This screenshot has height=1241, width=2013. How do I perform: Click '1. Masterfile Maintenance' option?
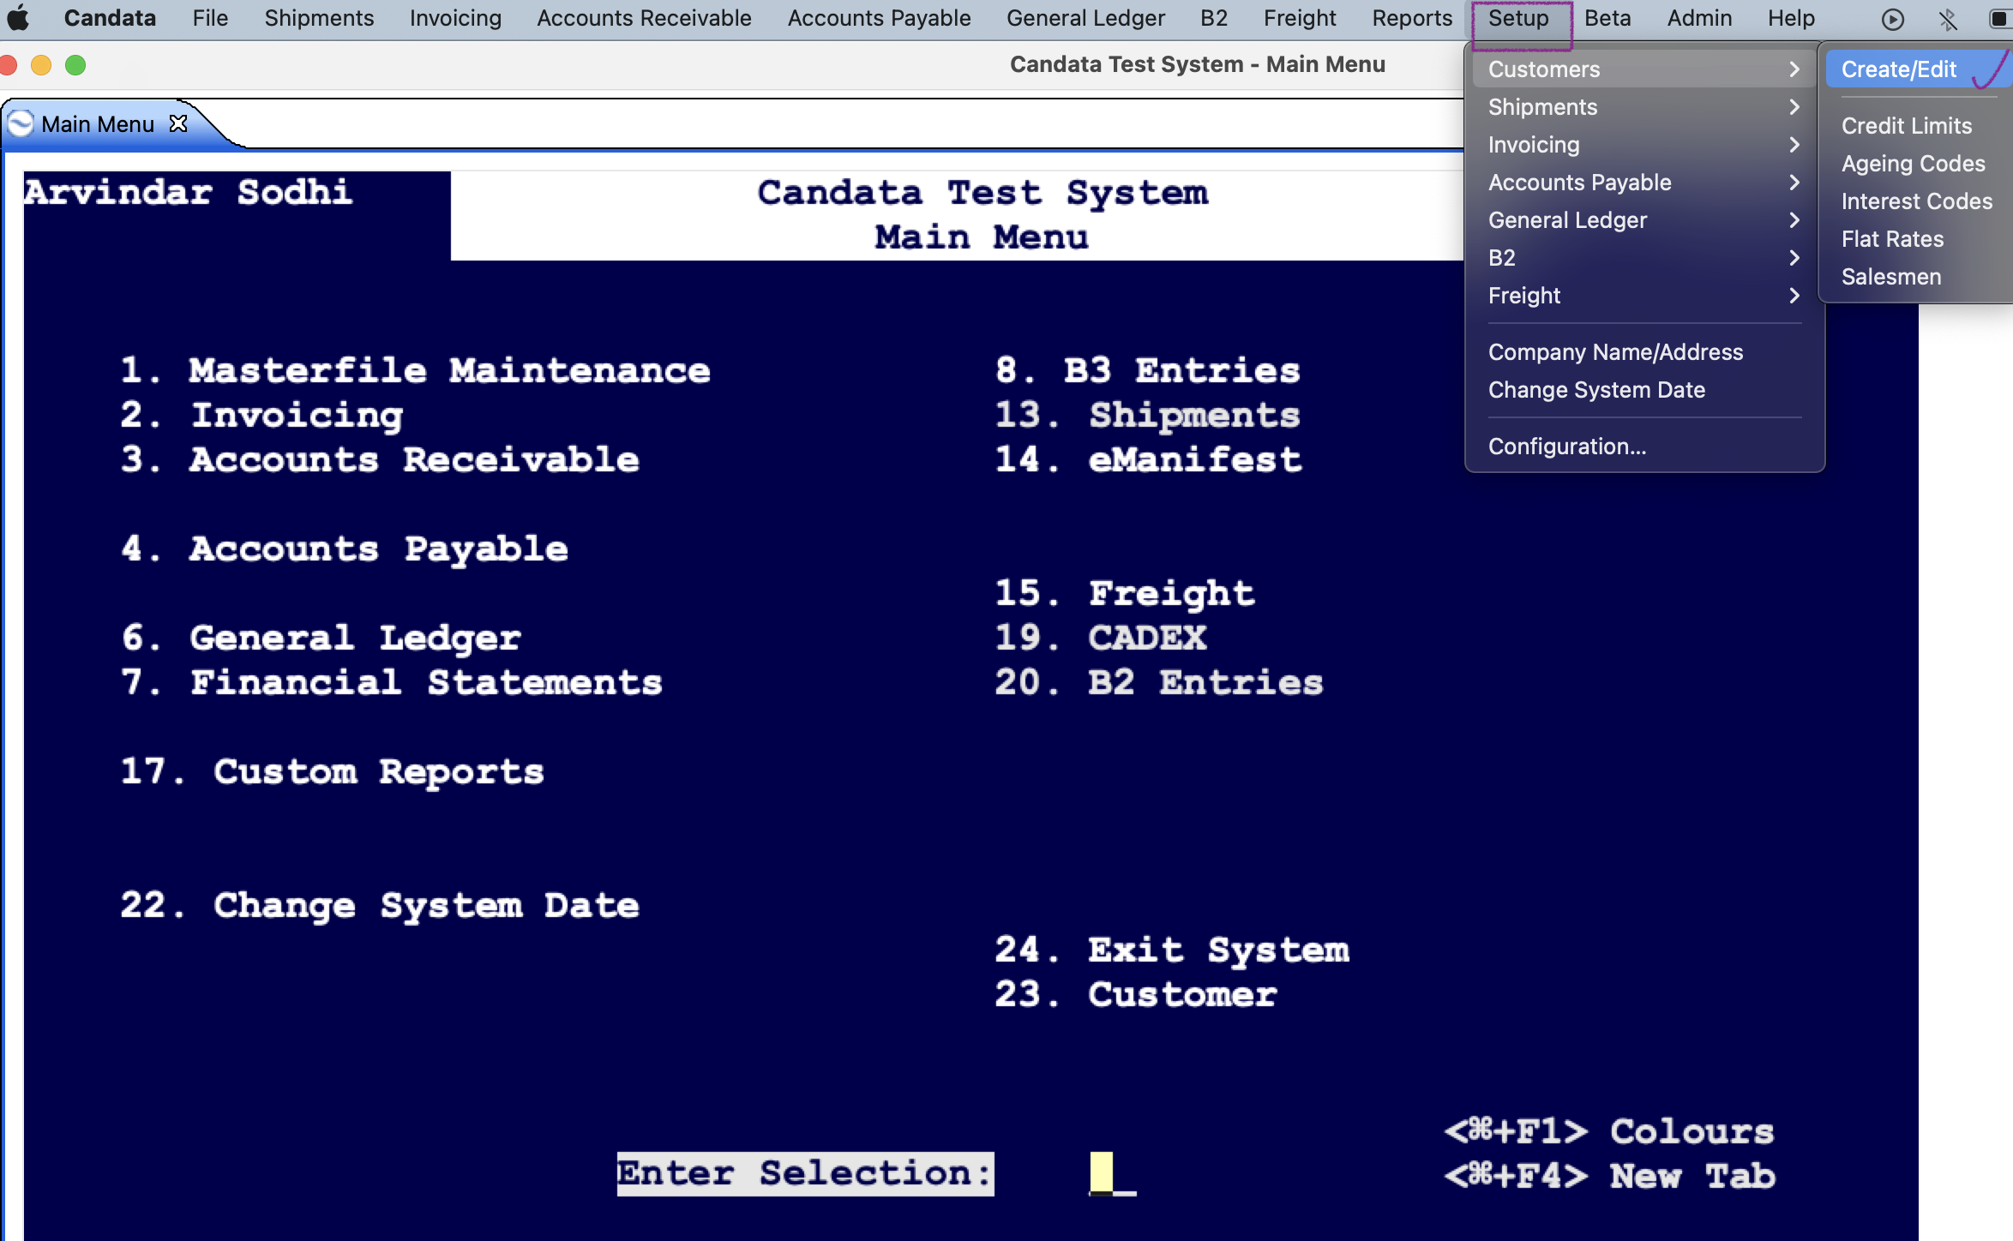416,370
